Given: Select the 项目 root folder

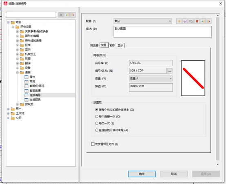Looking at the screenshot, I should point(18,22).
